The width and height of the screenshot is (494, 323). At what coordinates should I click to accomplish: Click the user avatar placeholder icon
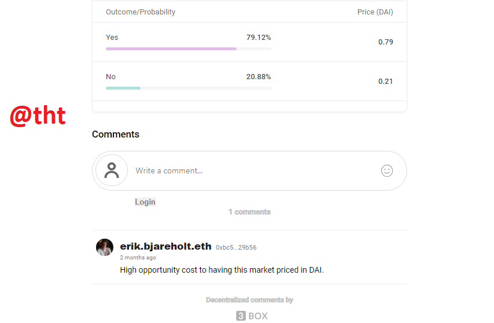(x=112, y=170)
